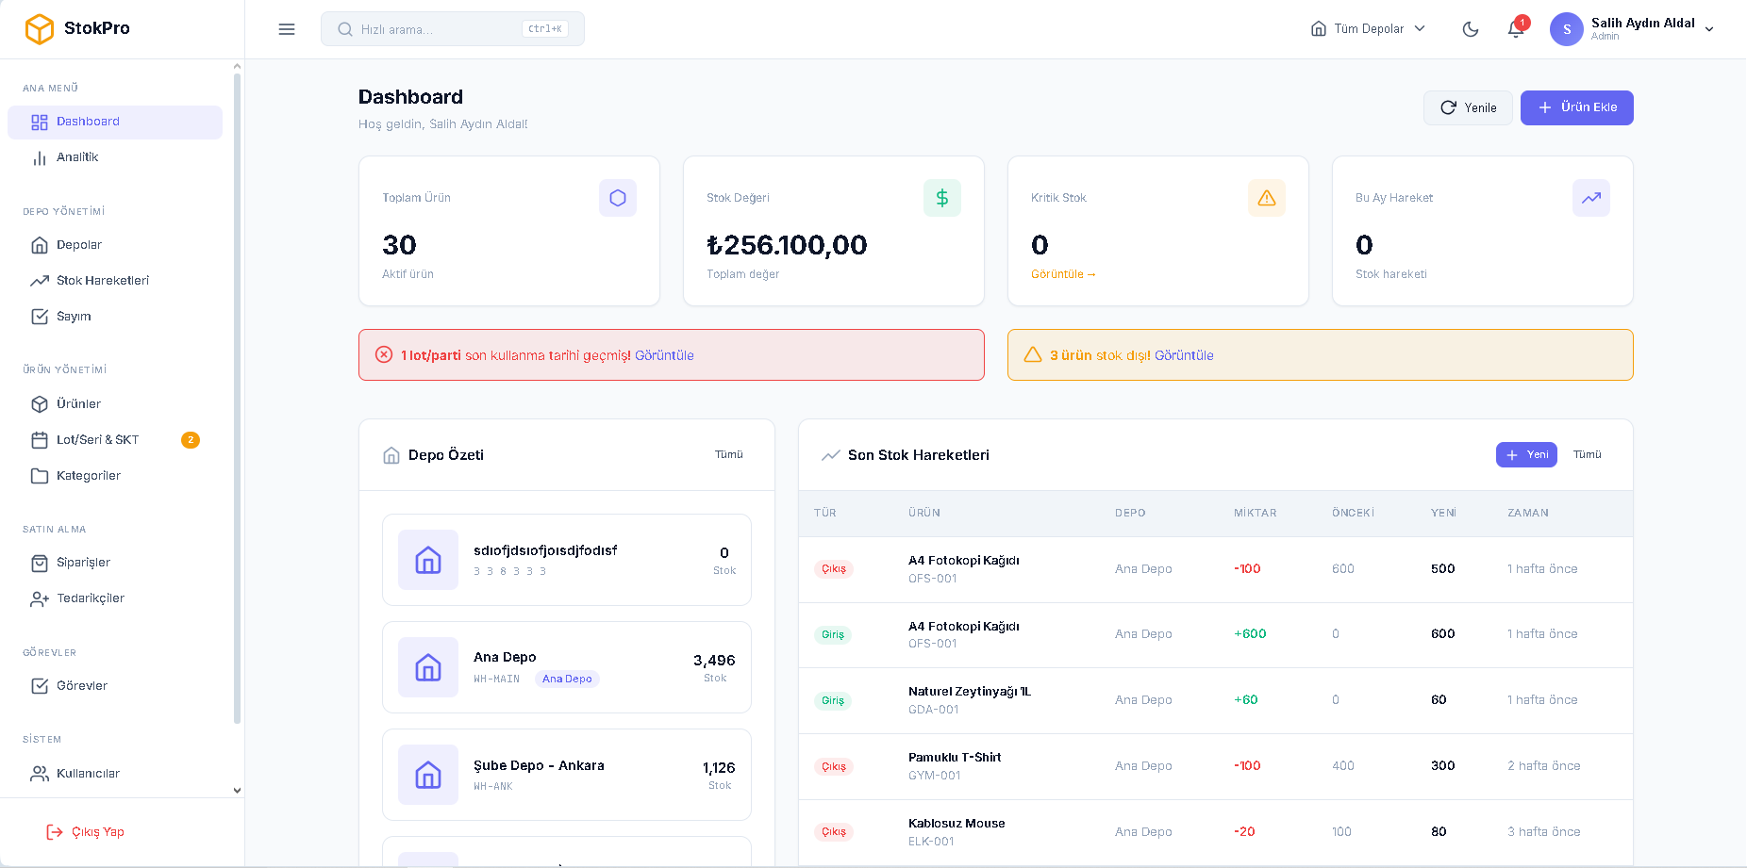This screenshot has height=868, width=1747.
Task: Open Lot/Seri & SKT page
Action: click(x=97, y=440)
